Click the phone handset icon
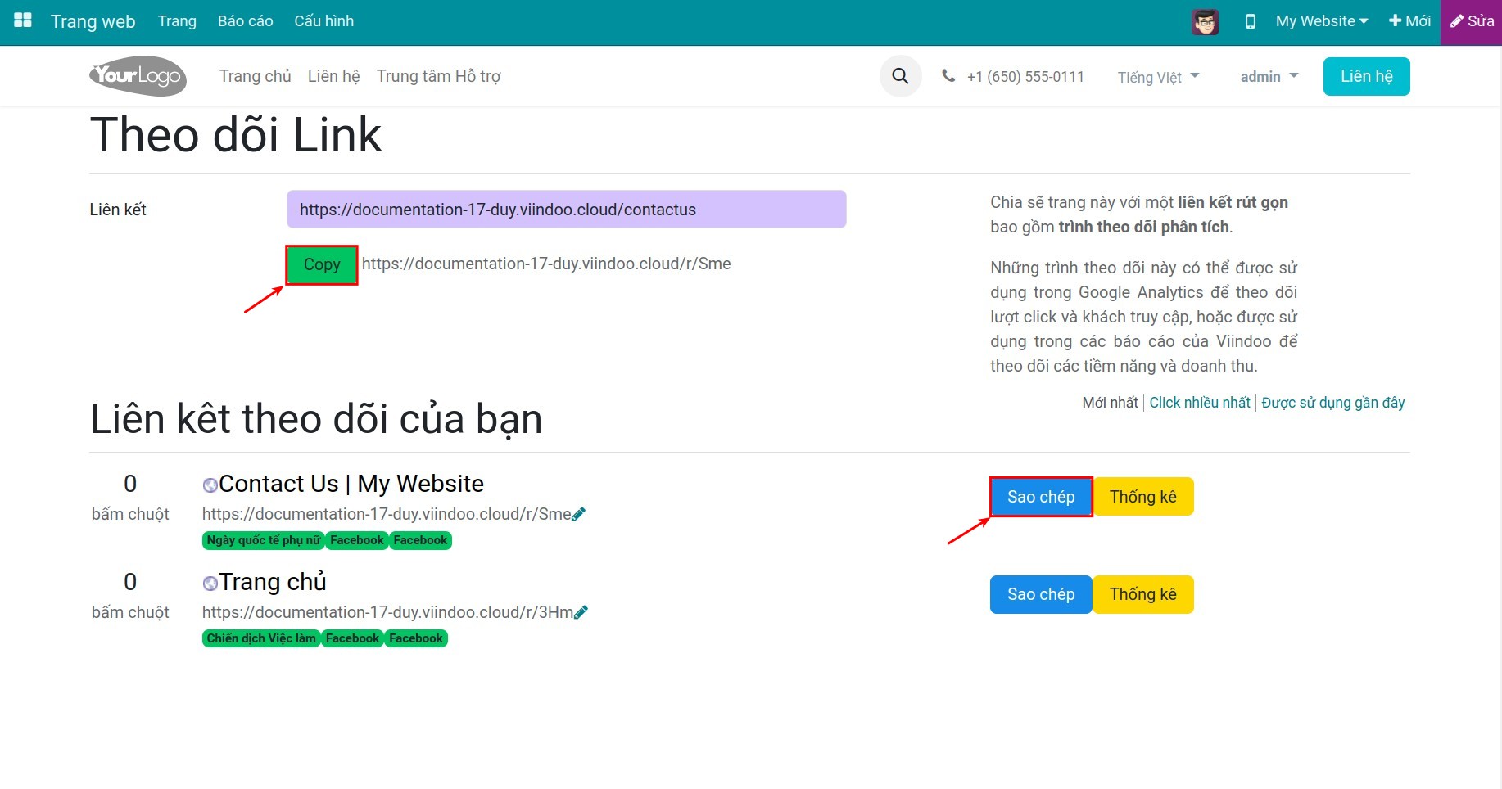1502x789 pixels. (x=948, y=76)
